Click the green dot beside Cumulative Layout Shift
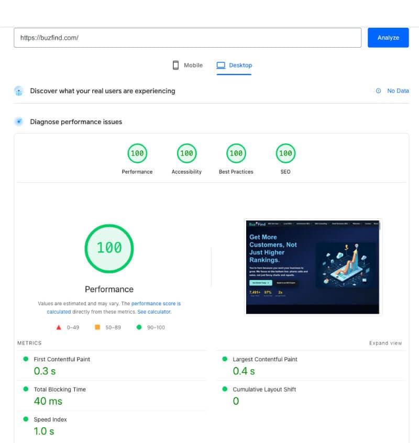This screenshot has width=419, height=443. (225, 389)
